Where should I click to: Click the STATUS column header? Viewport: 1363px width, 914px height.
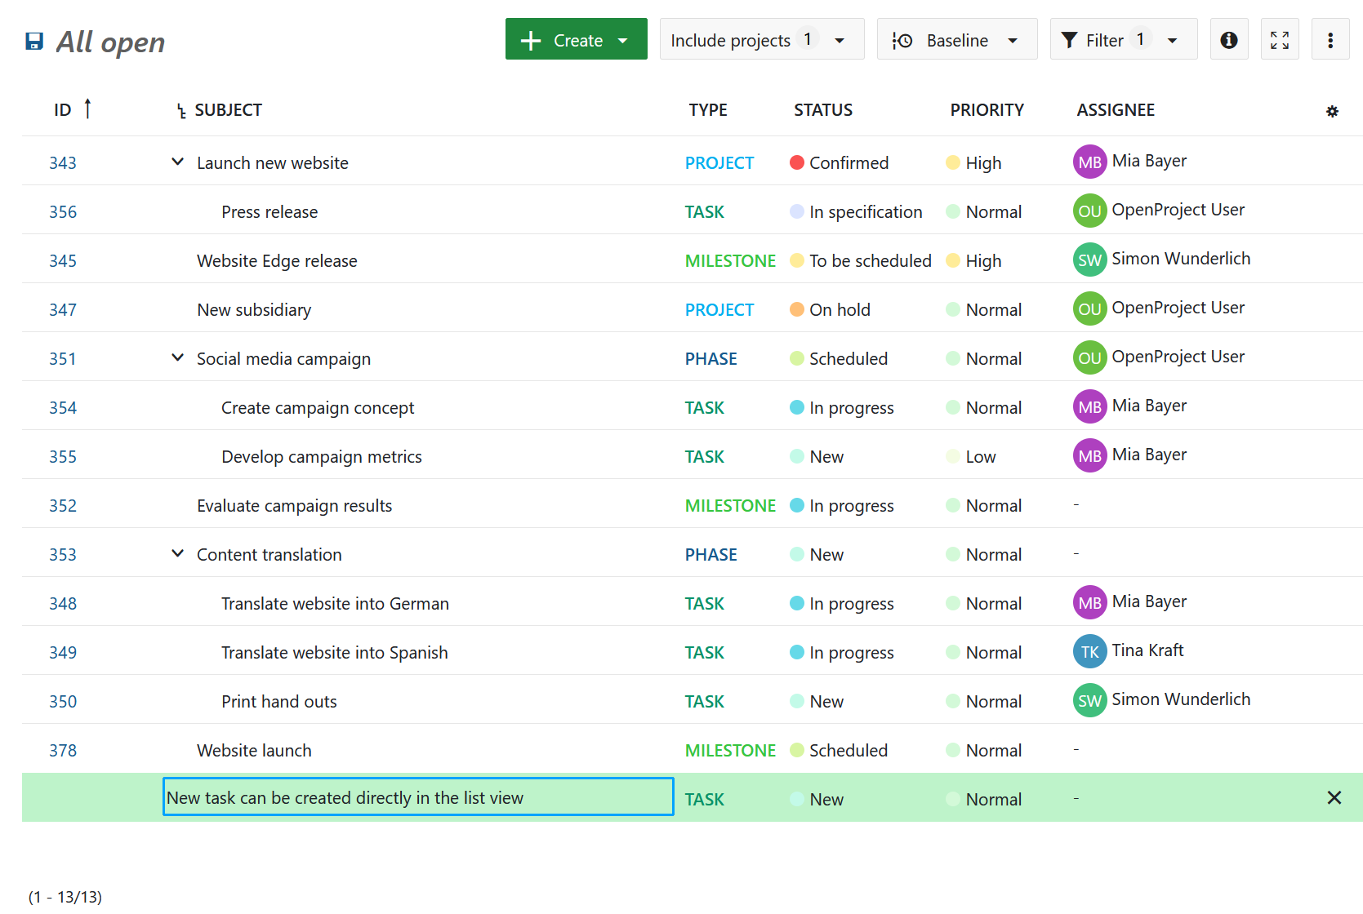(823, 110)
